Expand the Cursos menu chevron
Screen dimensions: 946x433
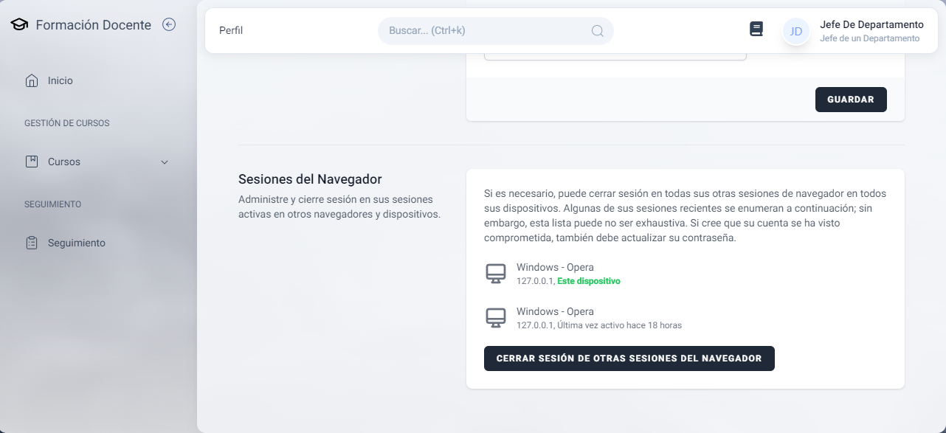coord(165,162)
